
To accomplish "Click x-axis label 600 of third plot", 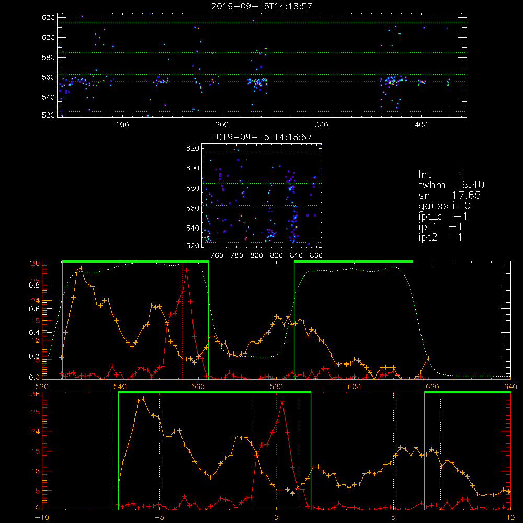I will coord(354,387).
